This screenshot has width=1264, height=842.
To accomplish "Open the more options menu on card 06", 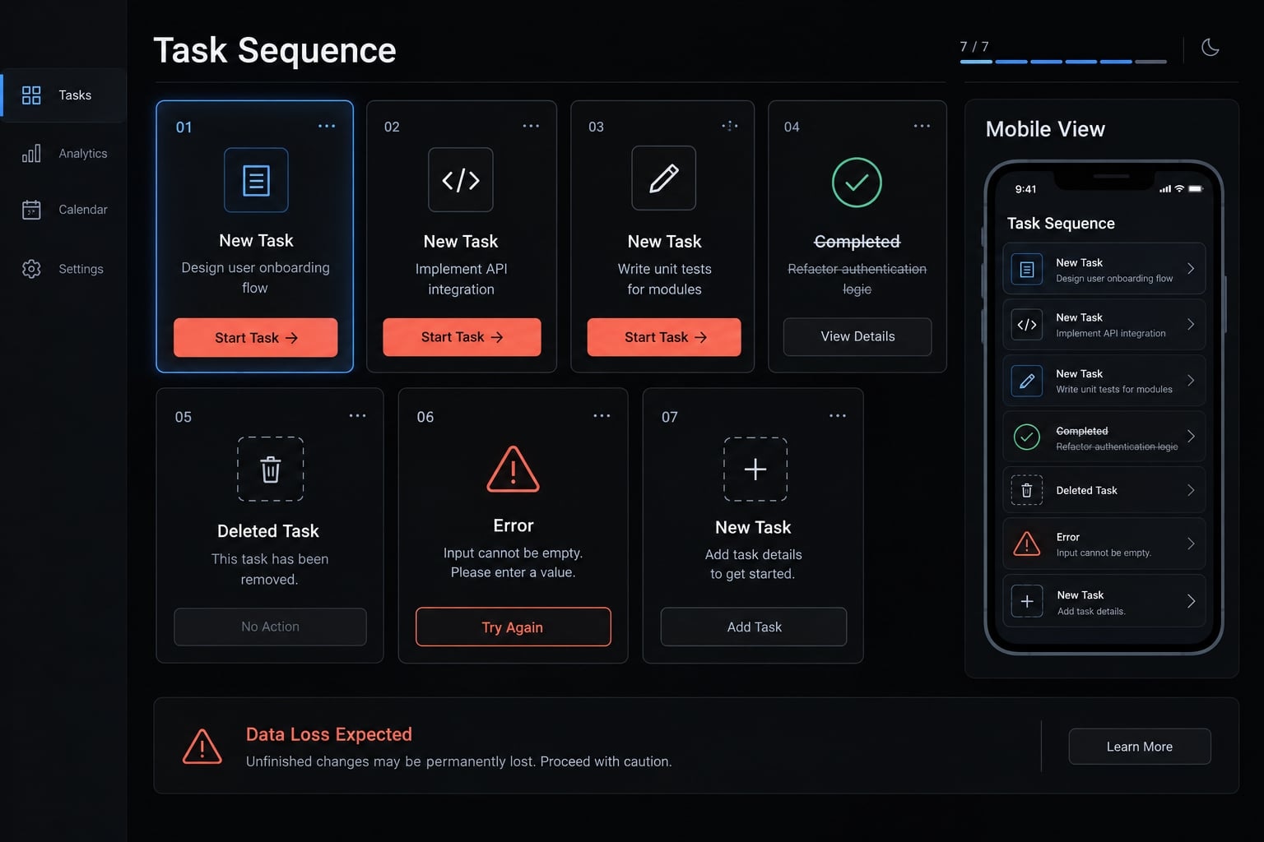I will (602, 416).
